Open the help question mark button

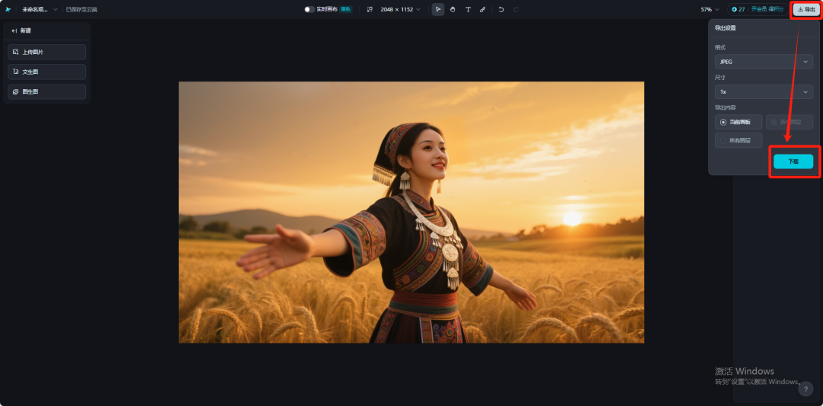[805, 389]
